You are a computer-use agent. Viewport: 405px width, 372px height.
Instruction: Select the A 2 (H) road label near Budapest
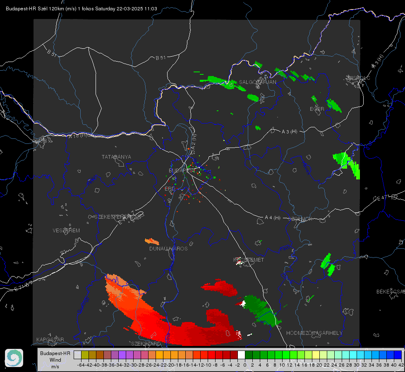[x=193, y=141]
